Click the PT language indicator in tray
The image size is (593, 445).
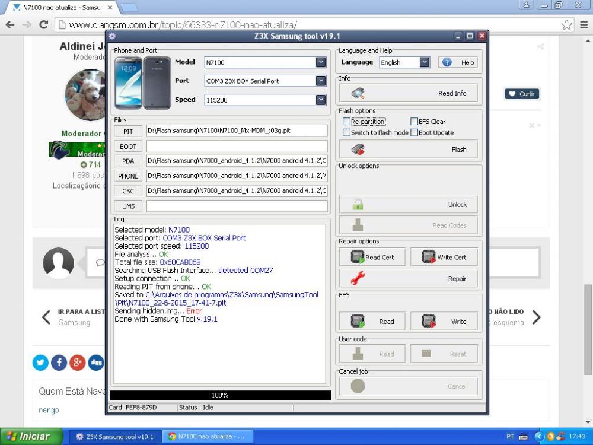510,437
